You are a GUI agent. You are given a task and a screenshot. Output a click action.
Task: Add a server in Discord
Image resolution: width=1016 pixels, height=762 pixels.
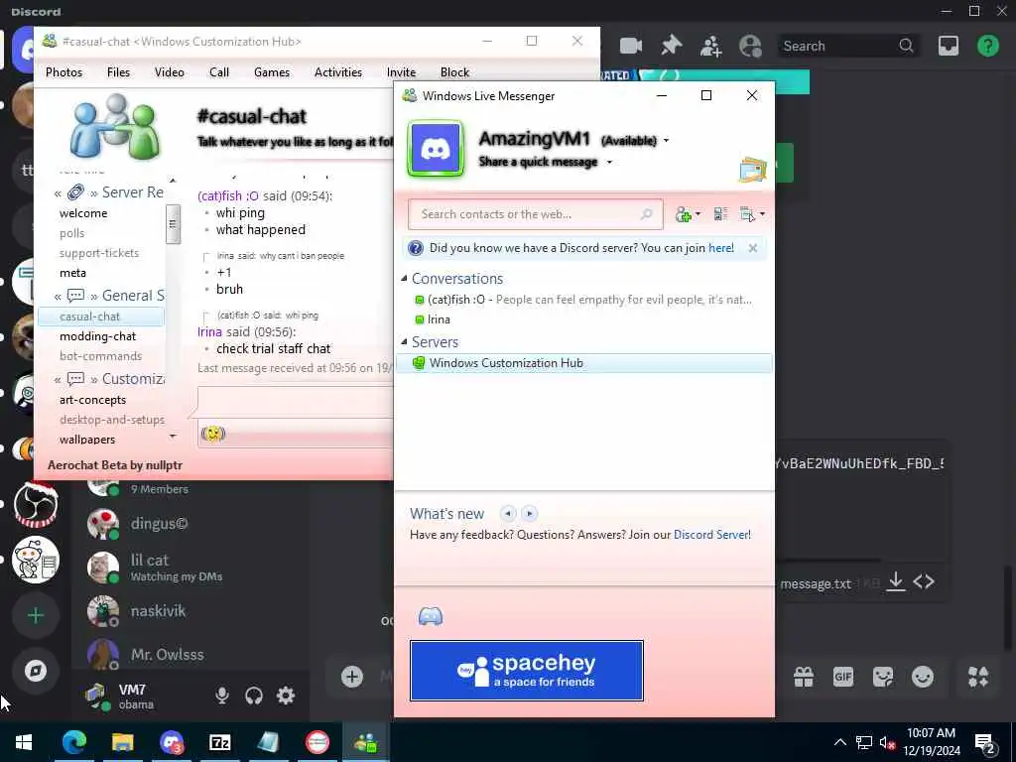tap(36, 615)
